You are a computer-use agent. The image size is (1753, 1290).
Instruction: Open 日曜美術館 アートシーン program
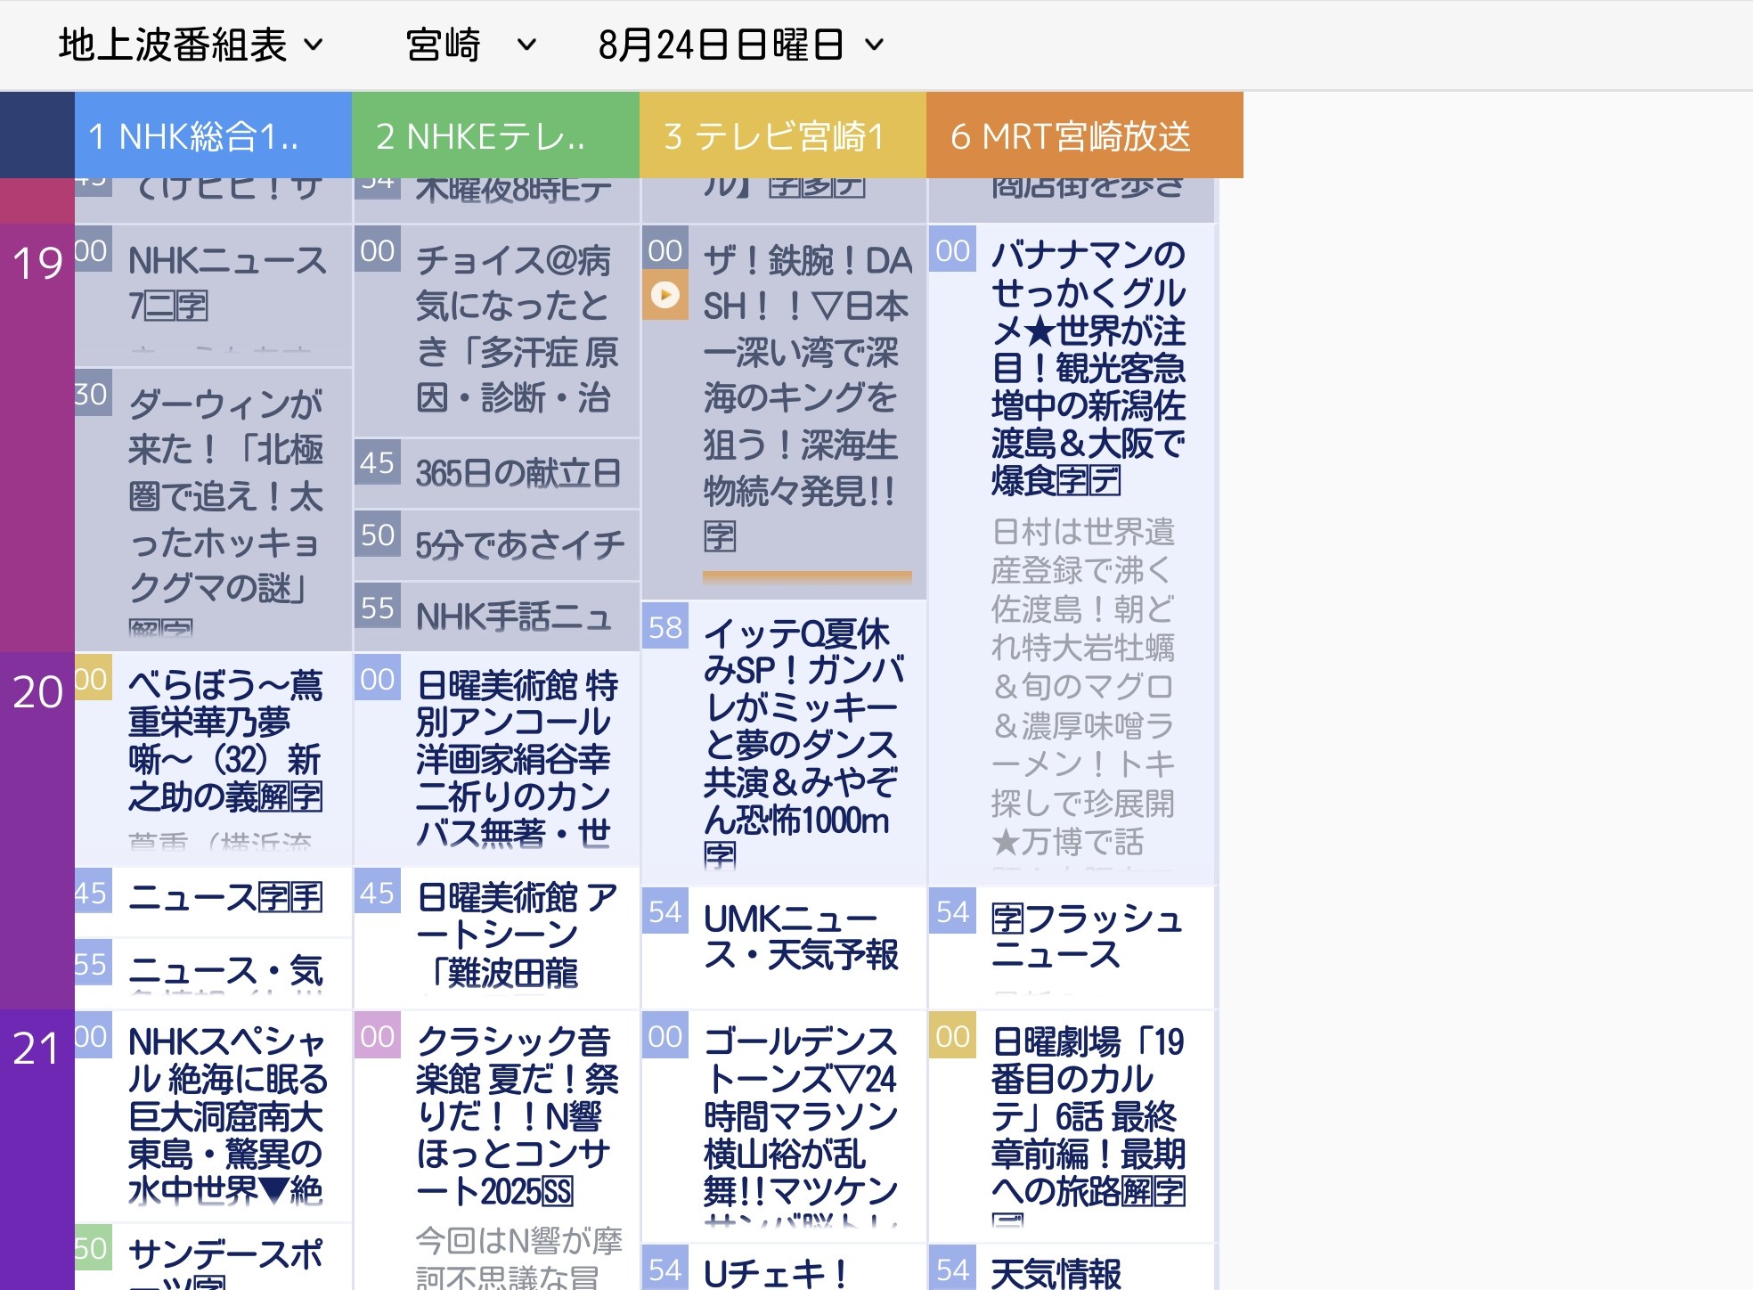497,937
